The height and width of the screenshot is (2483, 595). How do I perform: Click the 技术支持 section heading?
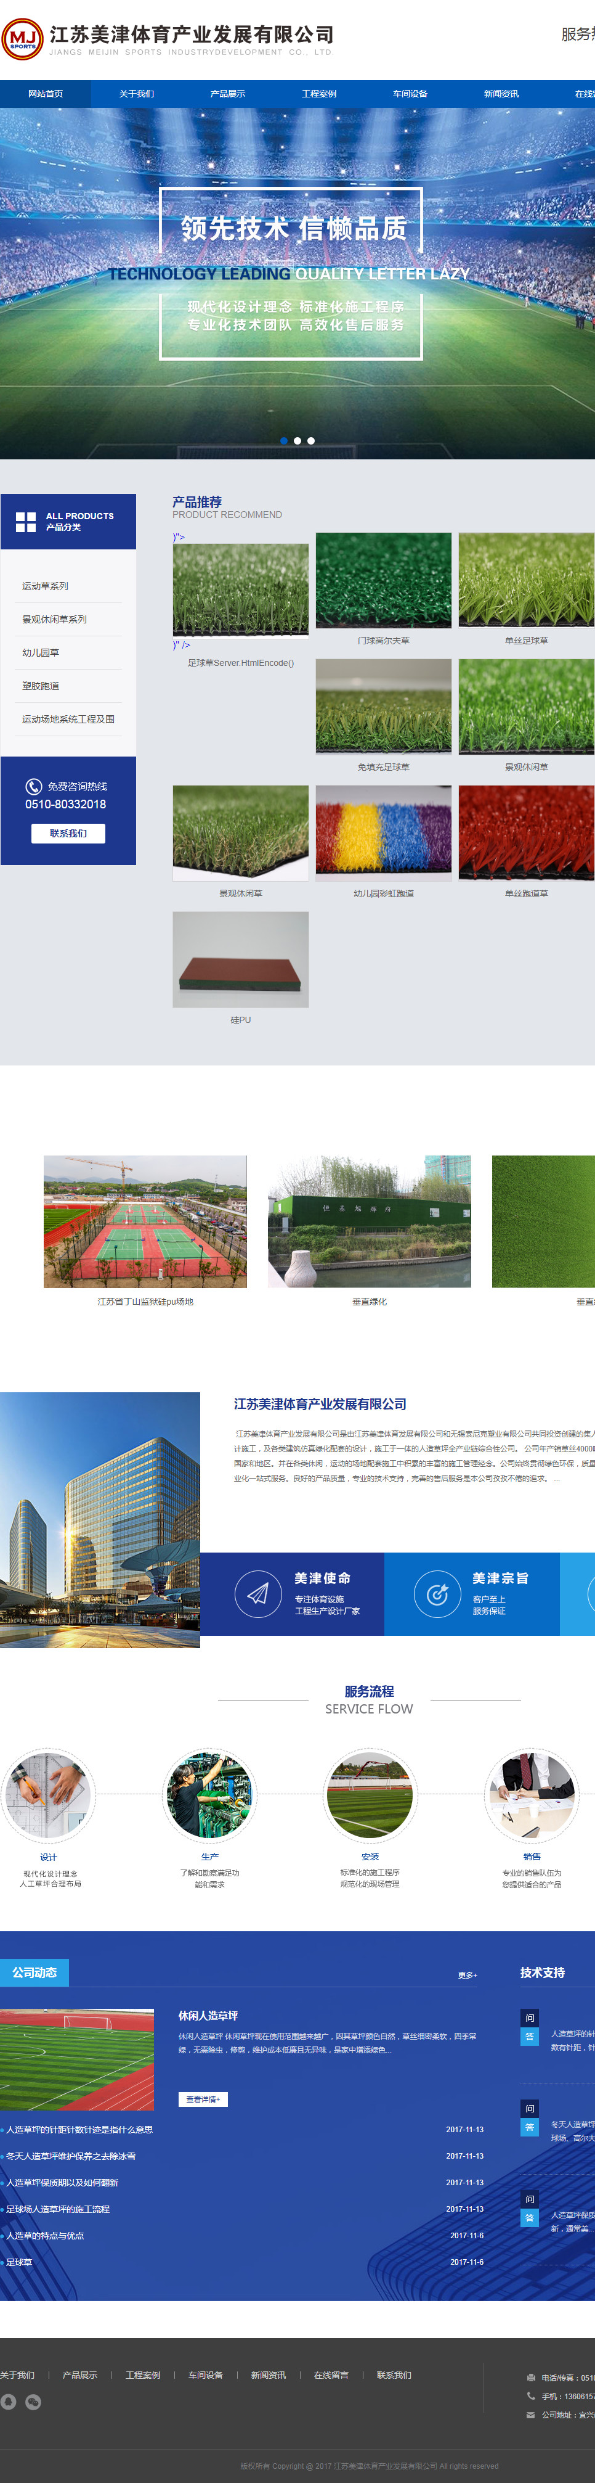[x=542, y=1972]
